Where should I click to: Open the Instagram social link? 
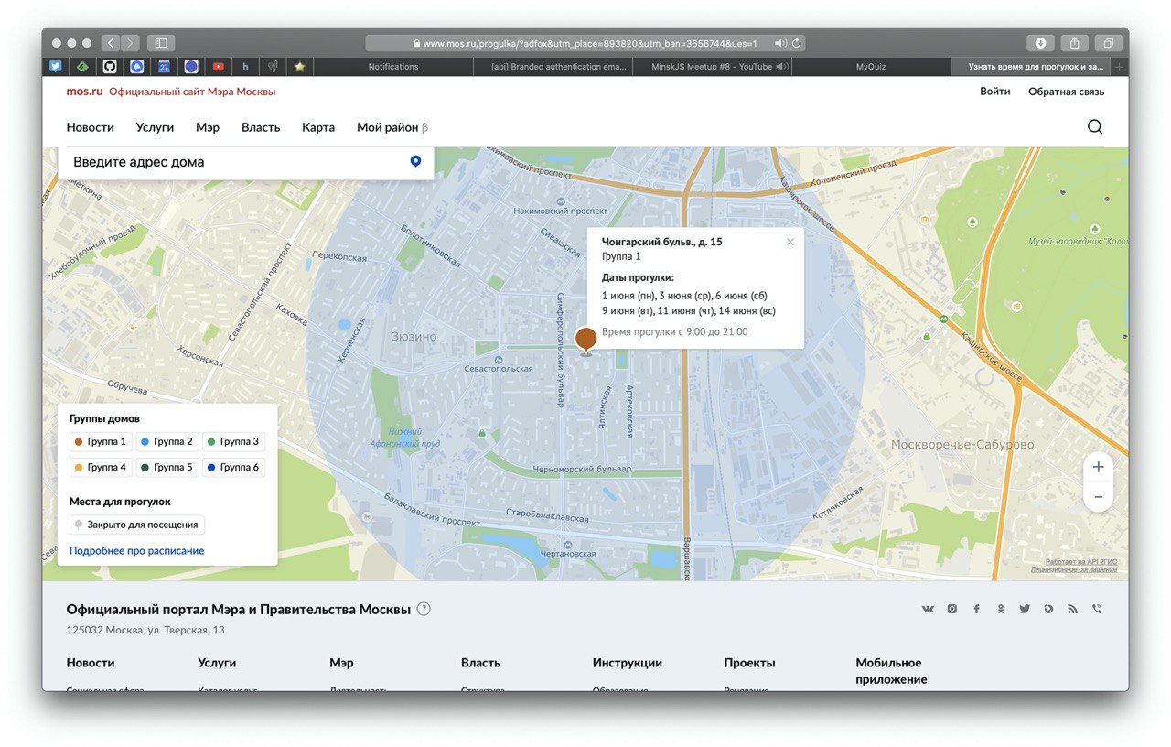pos(952,609)
